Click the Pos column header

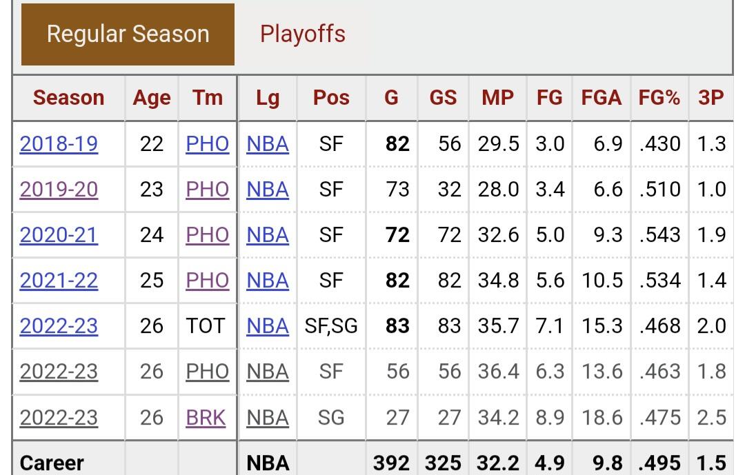point(331,98)
